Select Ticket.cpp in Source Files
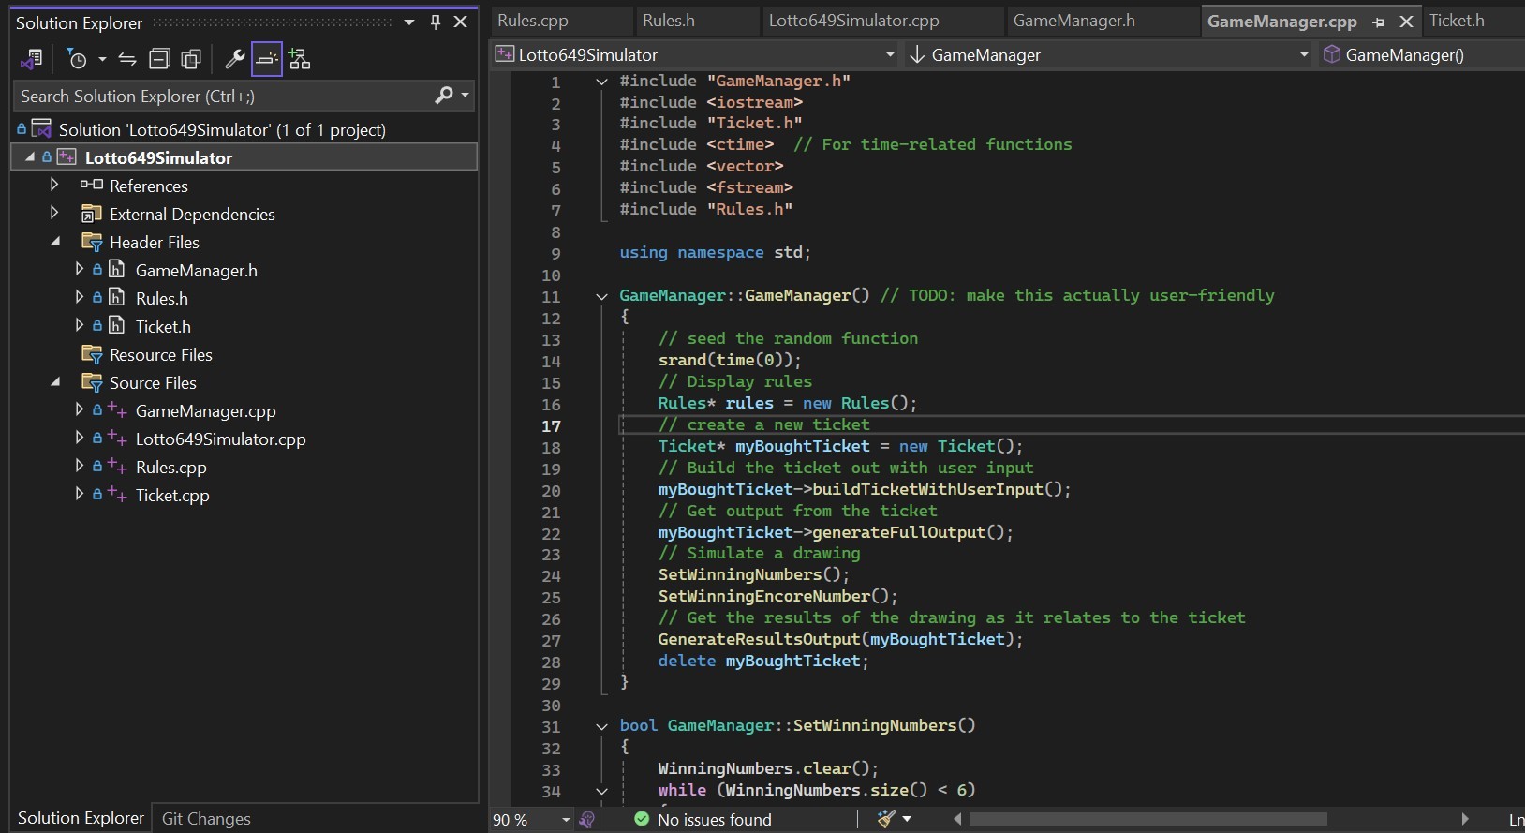Image resolution: width=1525 pixels, height=833 pixels. click(171, 495)
